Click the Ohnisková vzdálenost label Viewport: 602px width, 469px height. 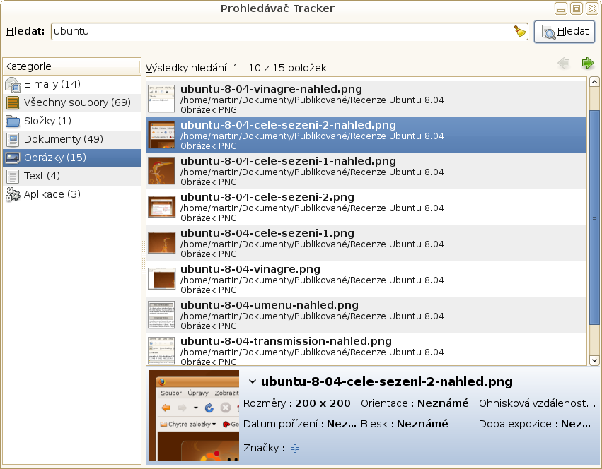(537, 403)
